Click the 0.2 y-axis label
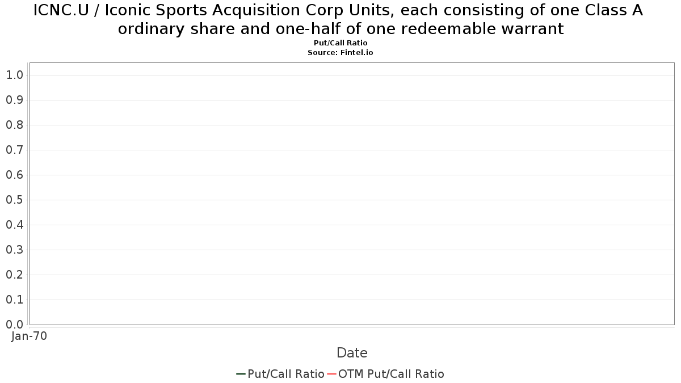Image resolution: width=681 pixels, height=383 pixels. point(14,275)
